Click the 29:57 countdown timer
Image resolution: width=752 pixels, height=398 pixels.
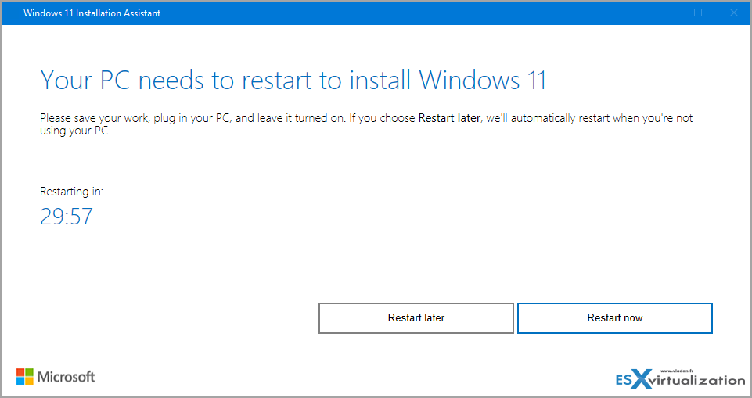click(x=67, y=216)
